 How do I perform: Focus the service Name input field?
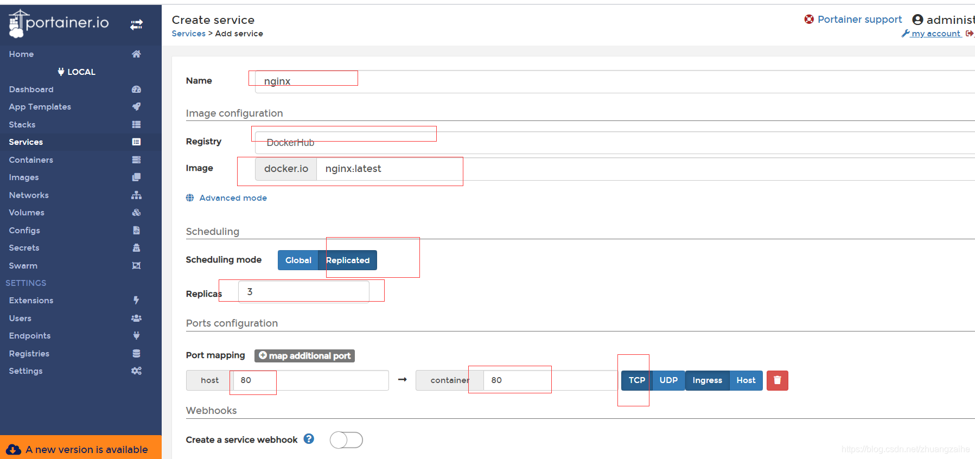615,82
